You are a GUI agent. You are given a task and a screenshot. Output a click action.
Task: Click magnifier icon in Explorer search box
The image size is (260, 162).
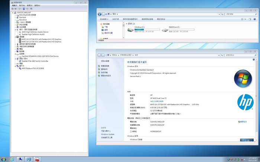point(256,14)
